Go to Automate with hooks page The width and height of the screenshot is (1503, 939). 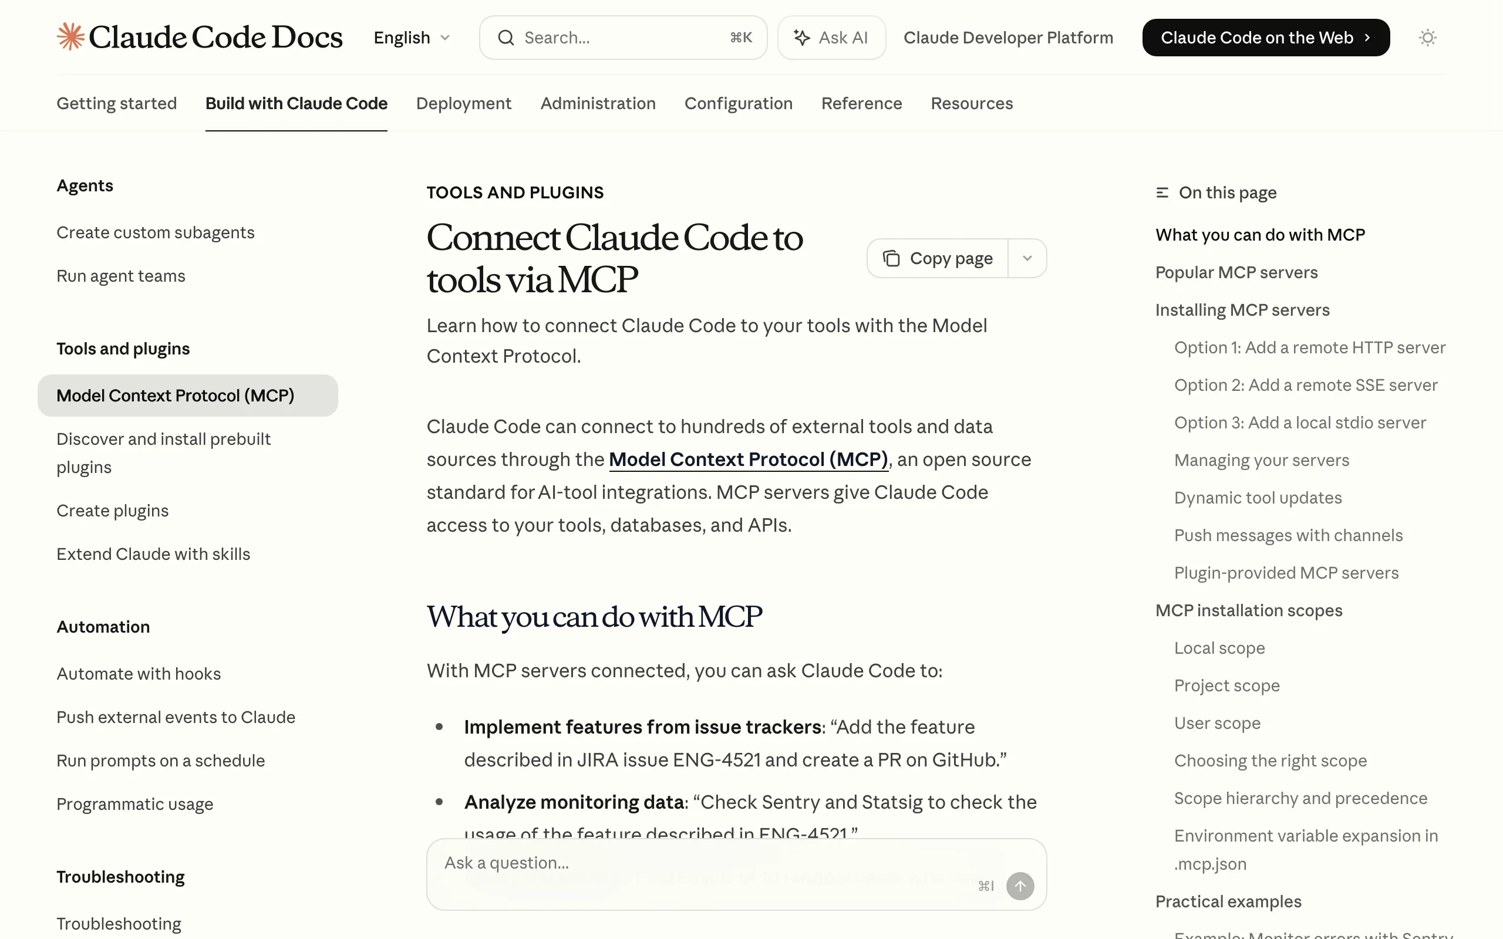[x=139, y=674]
